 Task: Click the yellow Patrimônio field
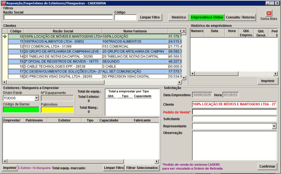pyautogui.click(x=57, y=109)
